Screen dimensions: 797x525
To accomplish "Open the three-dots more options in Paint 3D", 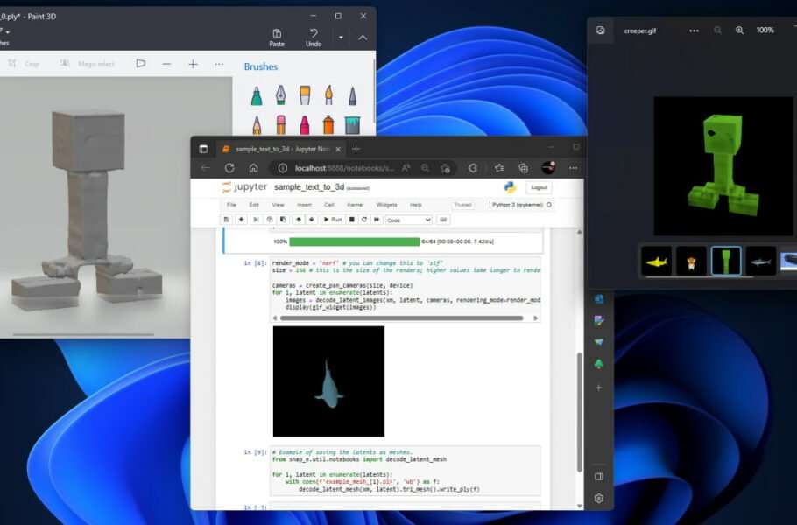I will point(219,64).
